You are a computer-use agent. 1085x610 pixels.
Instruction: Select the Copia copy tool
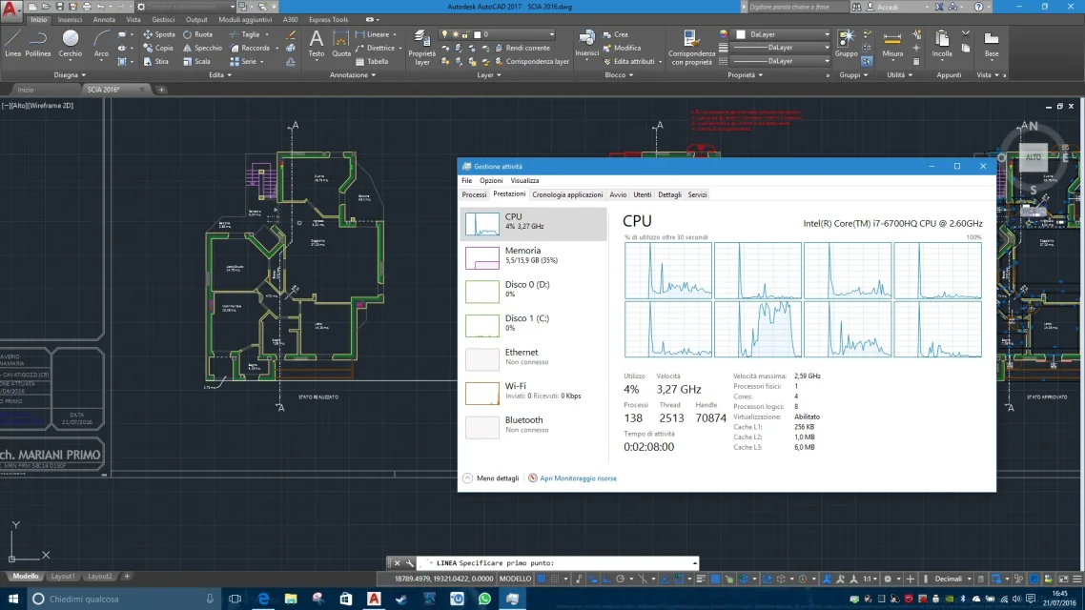(x=158, y=48)
